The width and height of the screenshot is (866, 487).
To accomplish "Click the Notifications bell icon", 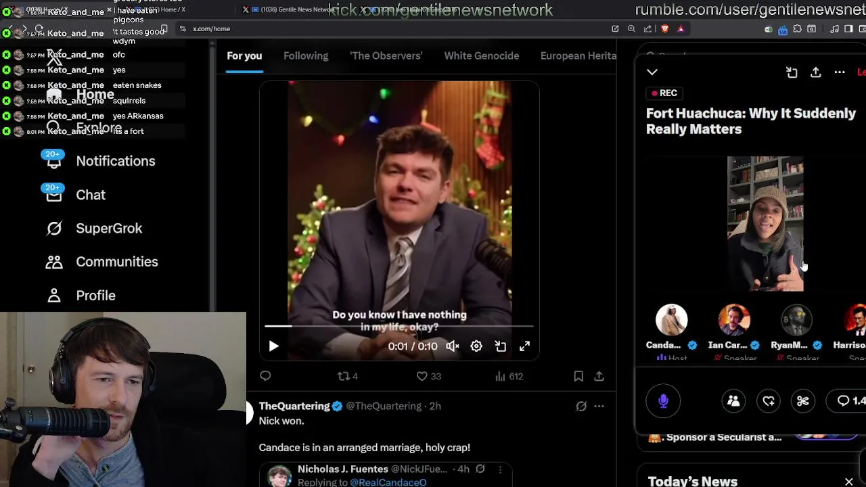I will pyautogui.click(x=54, y=161).
